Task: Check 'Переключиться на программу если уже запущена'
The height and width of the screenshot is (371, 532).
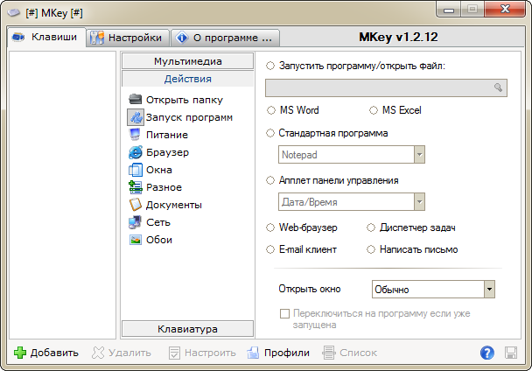Action: click(284, 313)
